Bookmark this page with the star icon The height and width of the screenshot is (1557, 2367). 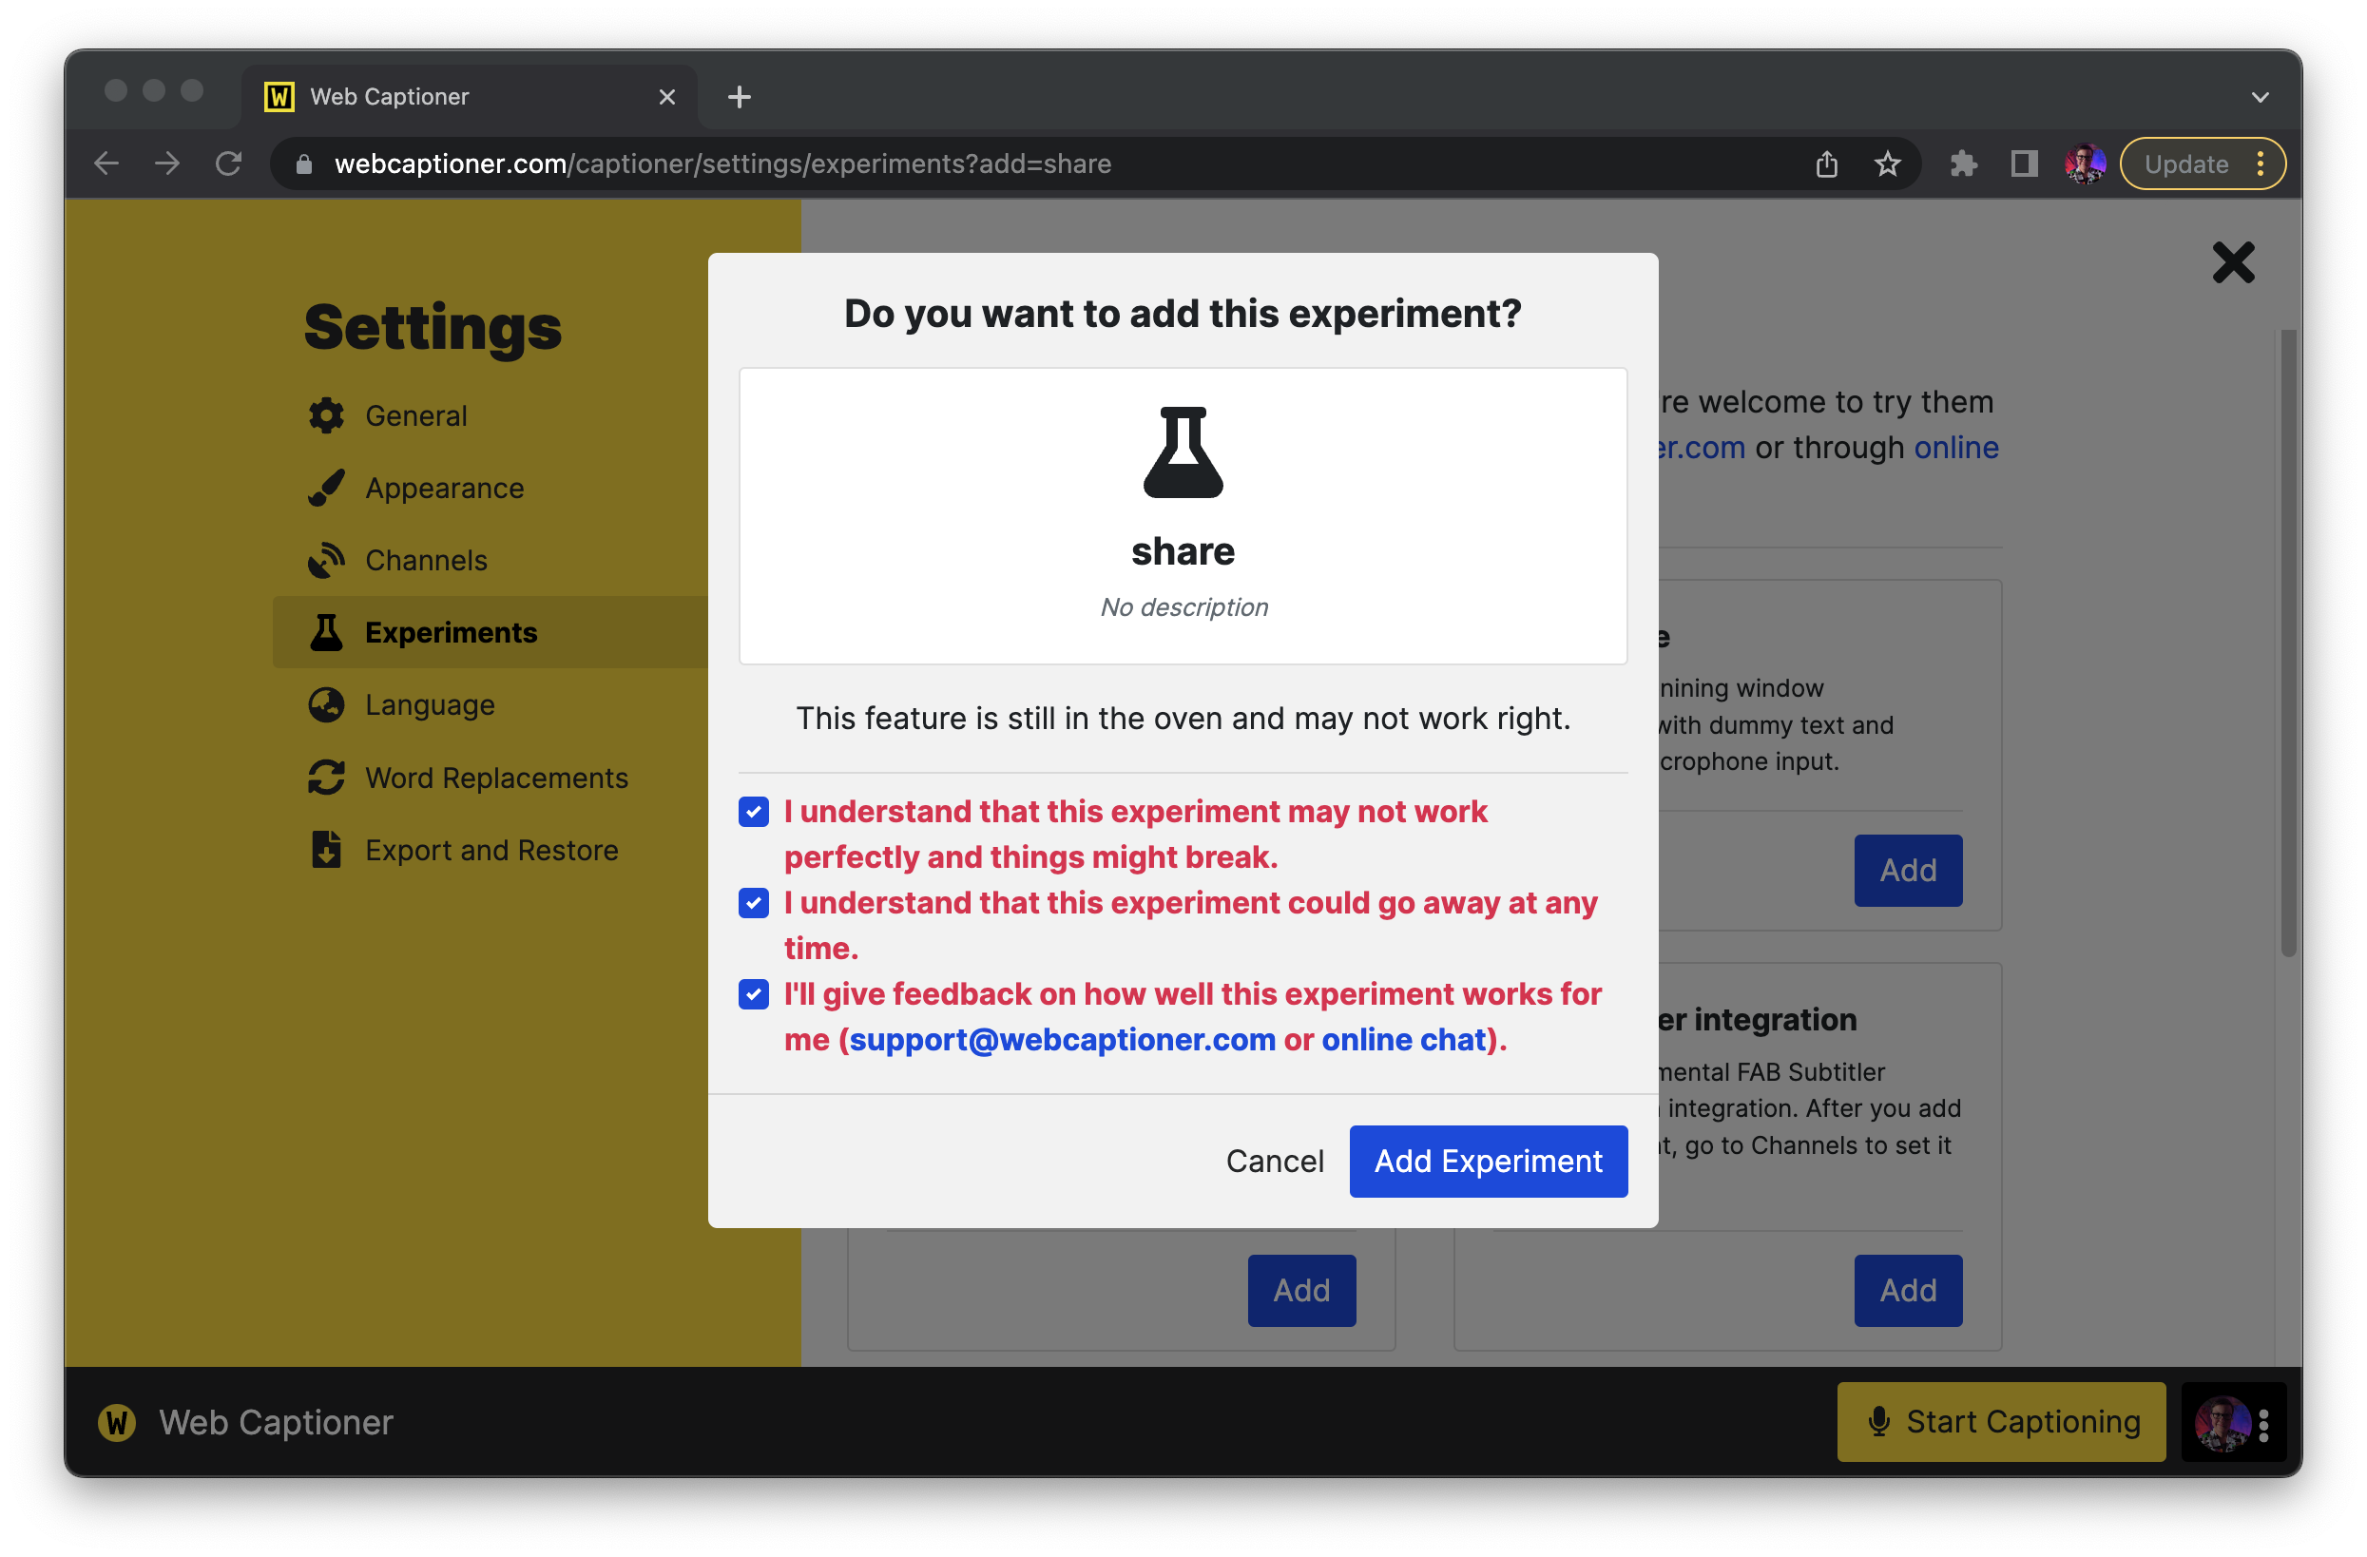1887,163
